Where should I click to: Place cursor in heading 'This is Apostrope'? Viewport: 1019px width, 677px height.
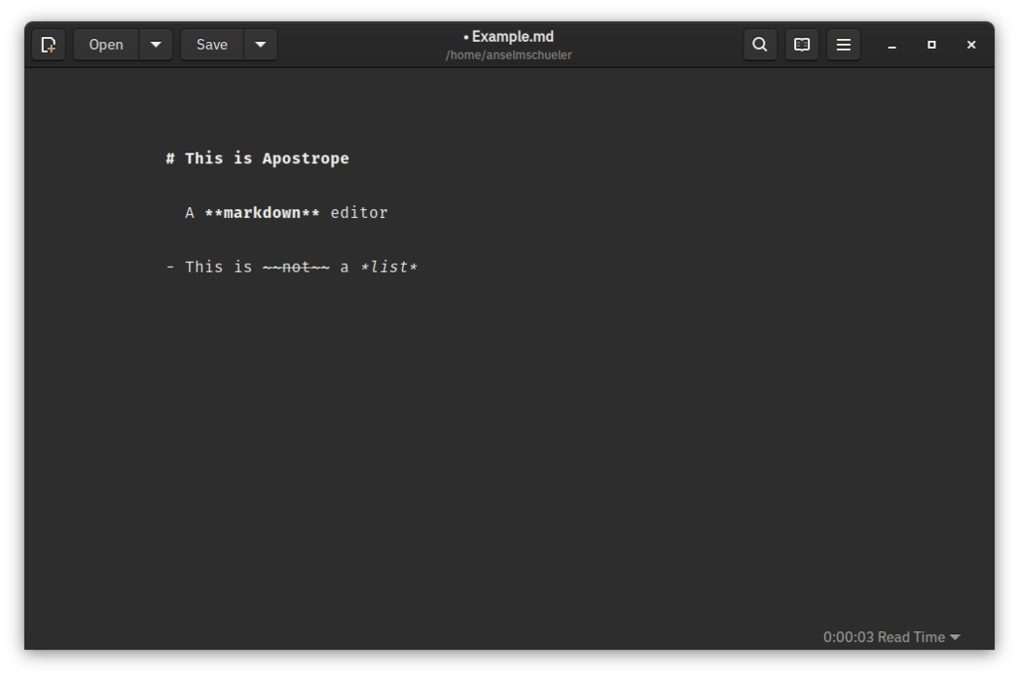[x=267, y=158]
